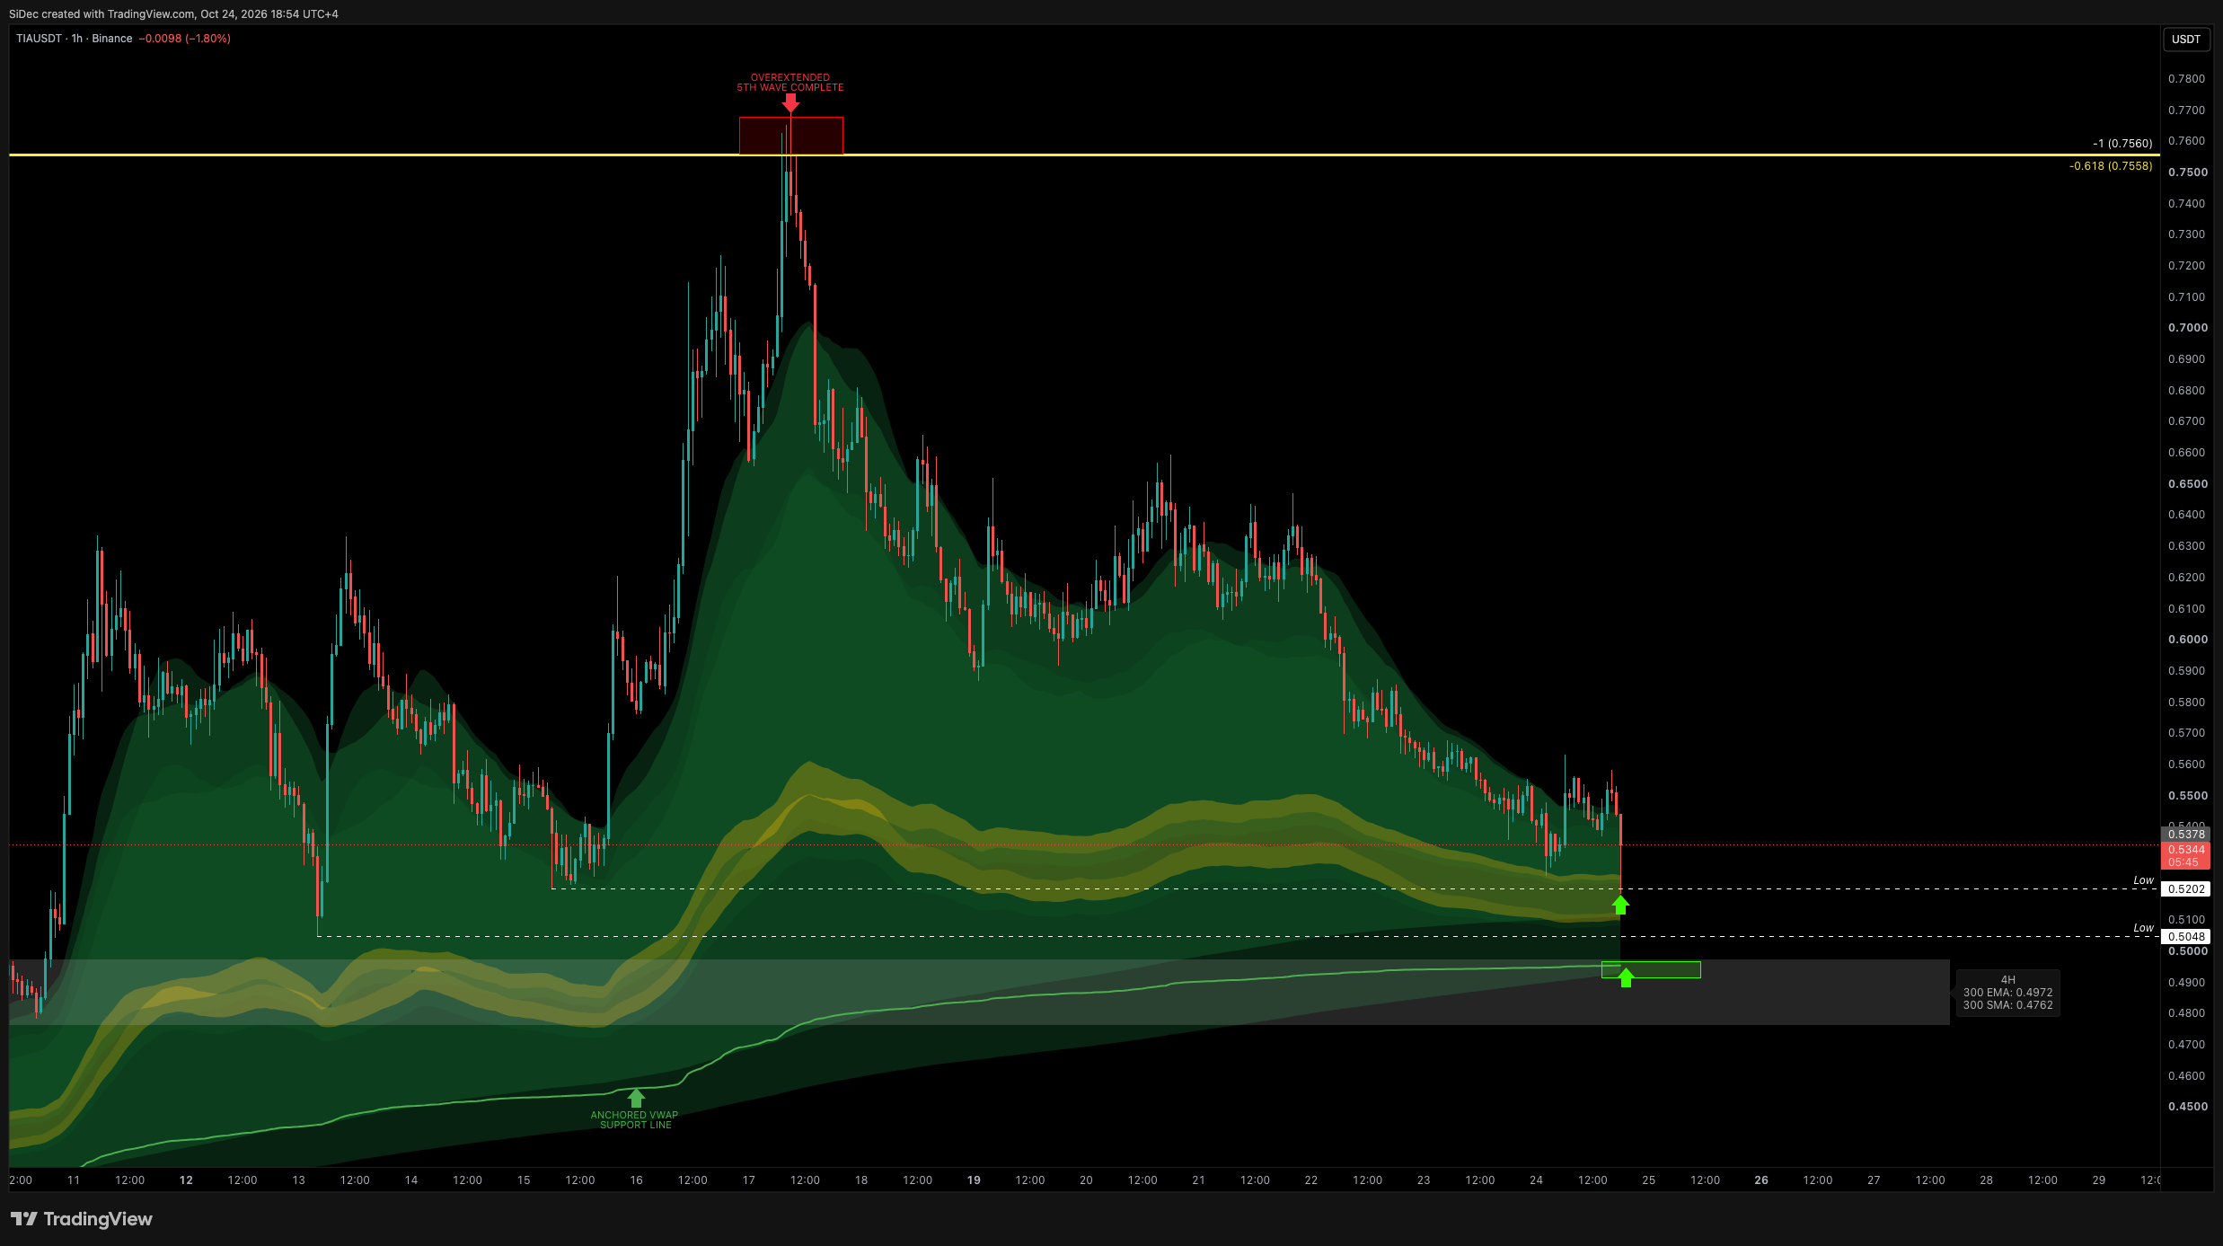Click the -1 (0.7560) fib level label
2223x1246 pixels.
pyautogui.click(x=2122, y=144)
